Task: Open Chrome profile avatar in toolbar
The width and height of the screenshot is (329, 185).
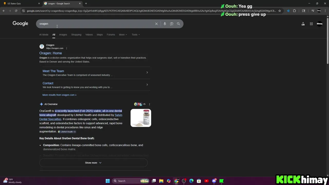Action: tap(319, 11)
